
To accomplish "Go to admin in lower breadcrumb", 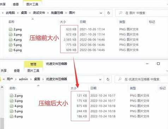I will click(24, 79).
